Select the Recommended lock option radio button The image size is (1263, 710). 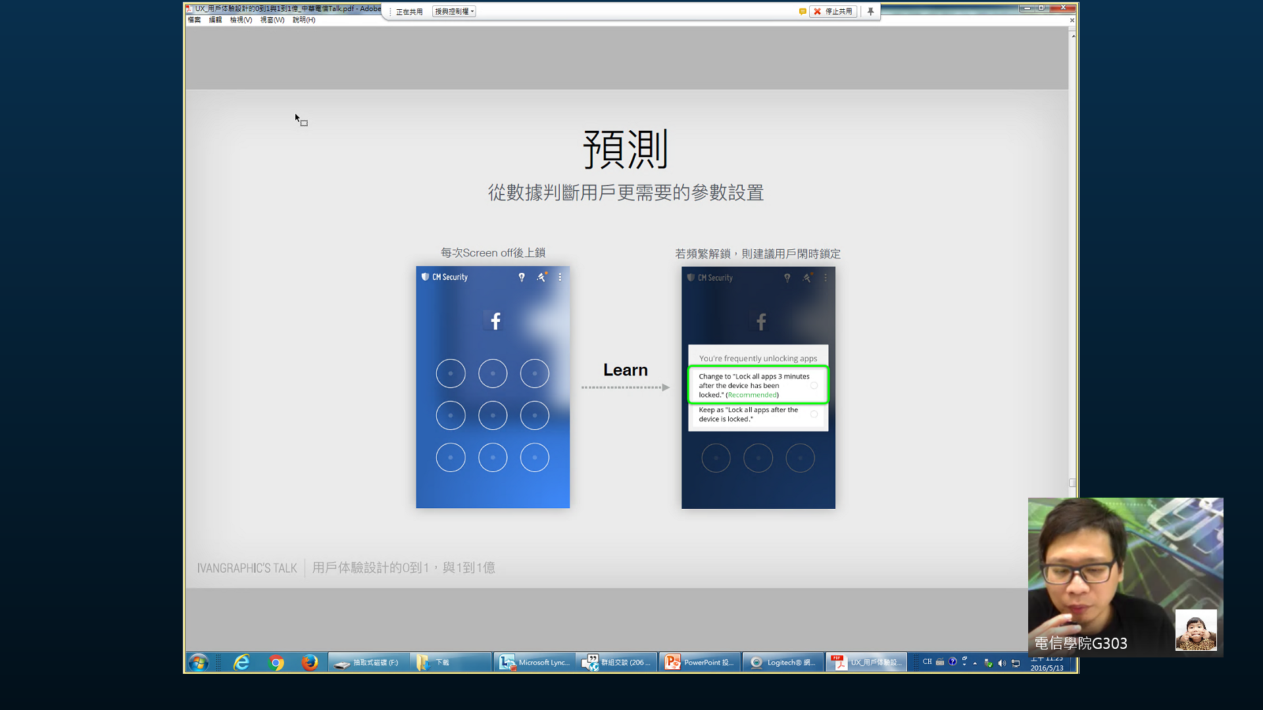coord(814,386)
